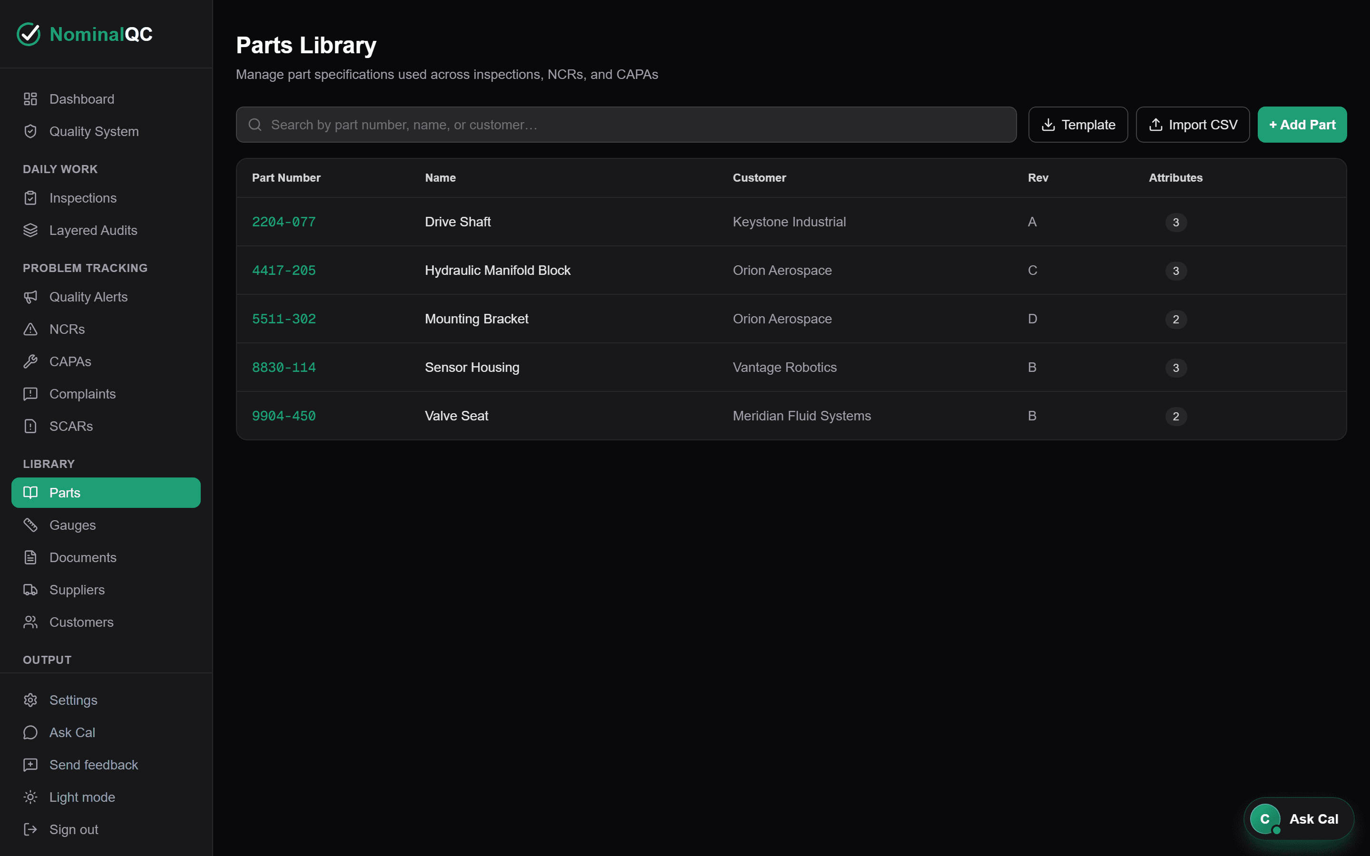Click Keystone Industrial customer cell
This screenshot has width=1370, height=856.
click(789, 222)
